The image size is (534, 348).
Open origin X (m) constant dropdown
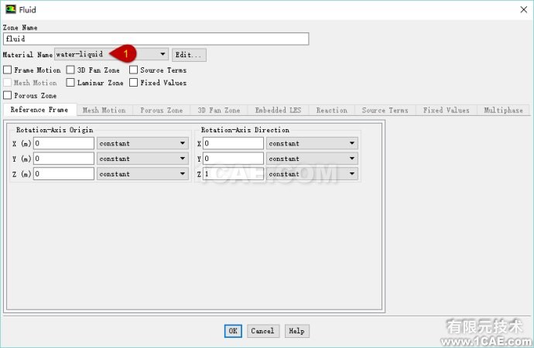tap(142, 143)
